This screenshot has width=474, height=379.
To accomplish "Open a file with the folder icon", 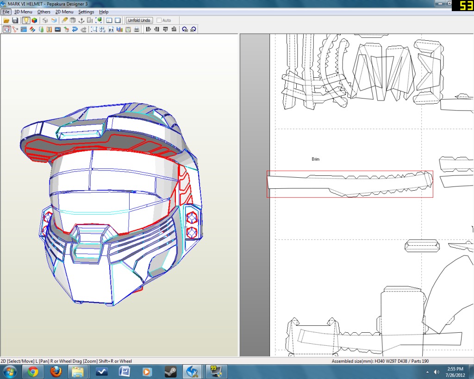I will click(x=6, y=20).
